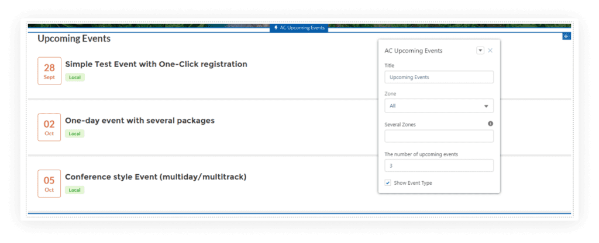Open One-day event with several packages
This screenshot has height=243, width=599.
click(140, 121)
